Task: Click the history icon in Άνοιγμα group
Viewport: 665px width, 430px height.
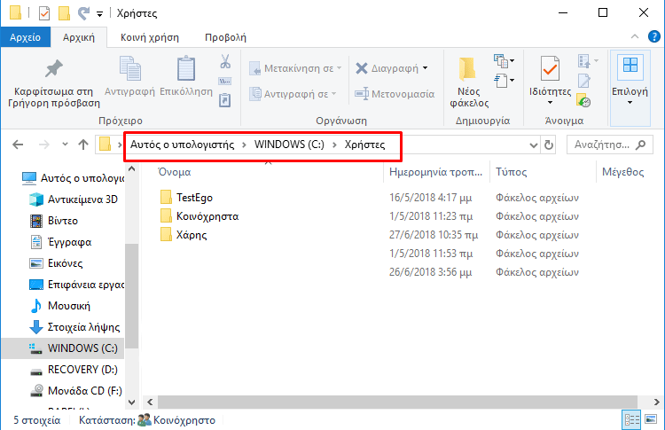Action: coord(584,101)
